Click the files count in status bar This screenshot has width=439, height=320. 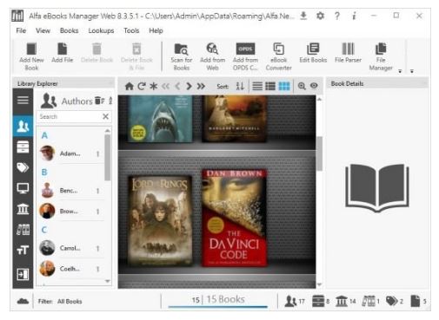click(418, 301)
